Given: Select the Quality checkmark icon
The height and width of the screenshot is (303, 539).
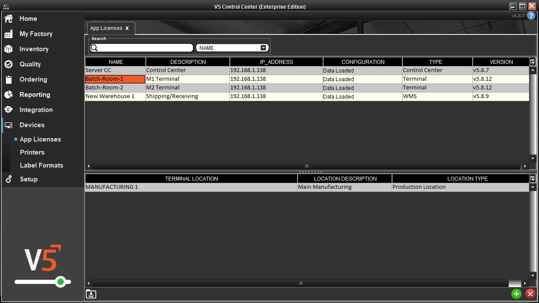Looking at the screenshot, I should [x=8, y=64].
